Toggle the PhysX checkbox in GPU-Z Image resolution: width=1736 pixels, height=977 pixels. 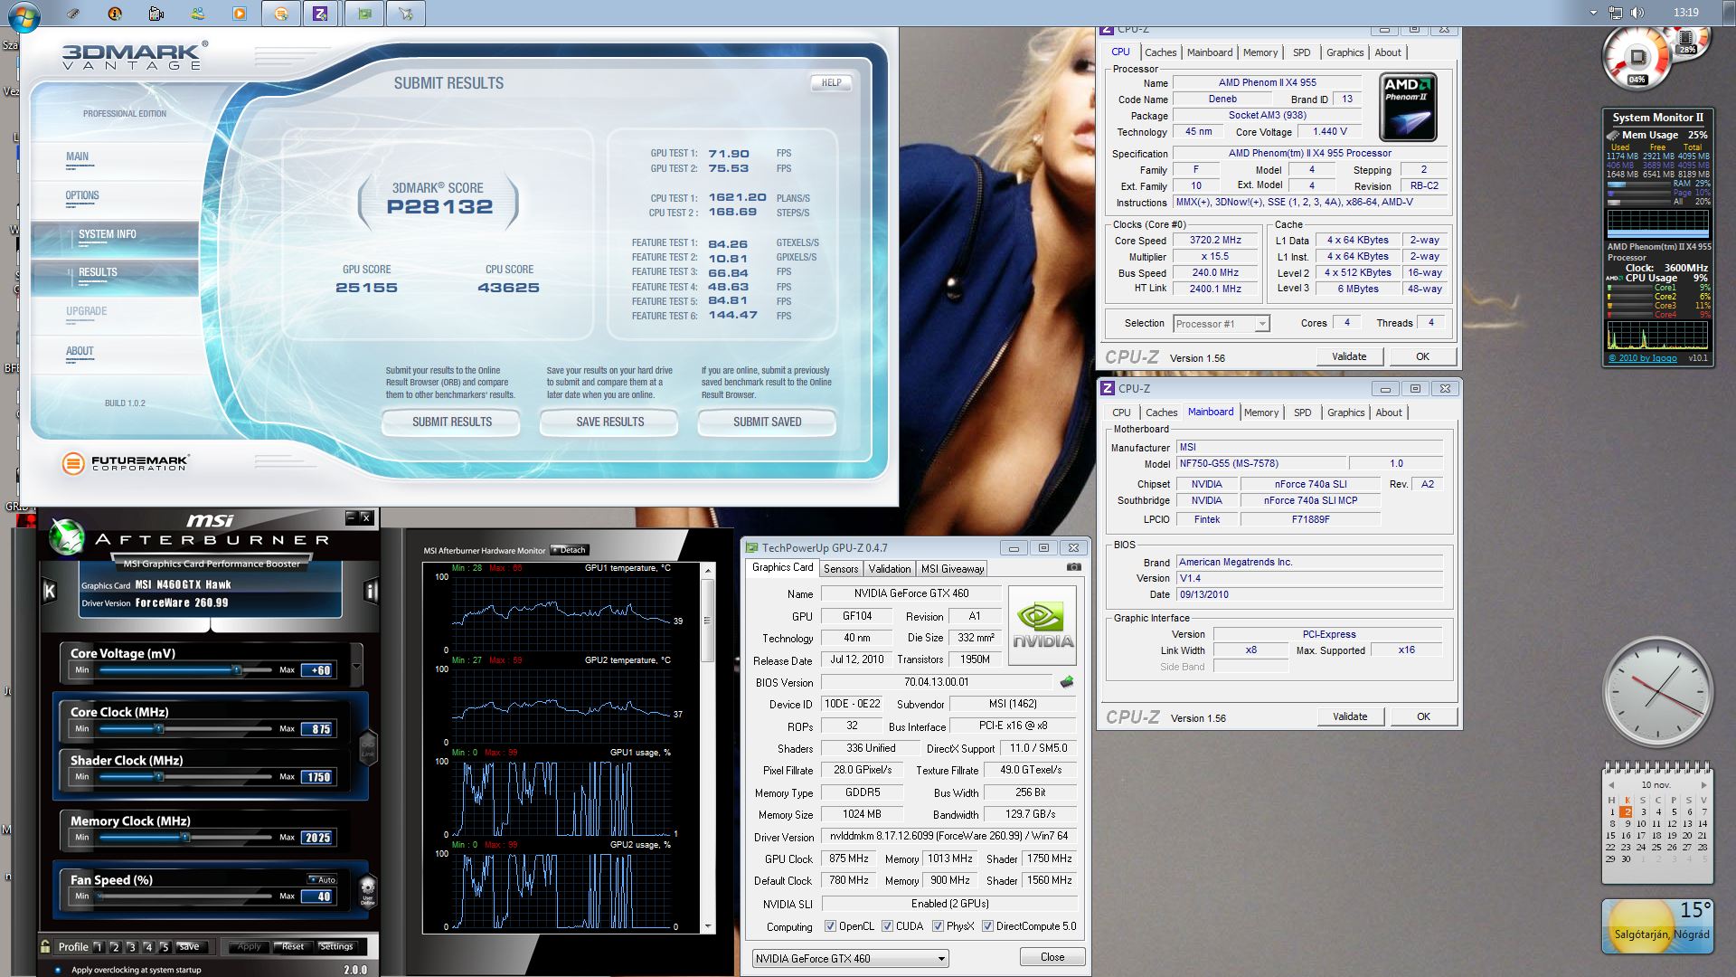(938, 926)
